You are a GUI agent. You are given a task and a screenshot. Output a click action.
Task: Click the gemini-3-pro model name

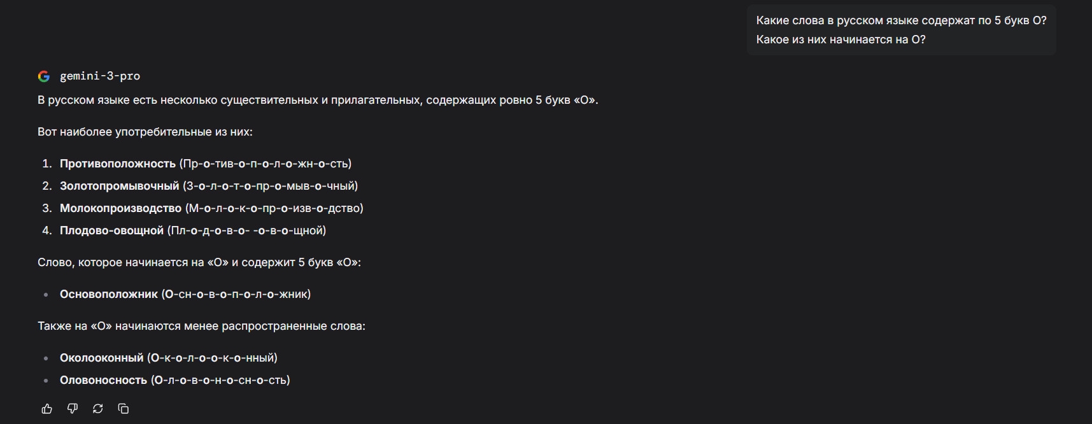point(100,76)
